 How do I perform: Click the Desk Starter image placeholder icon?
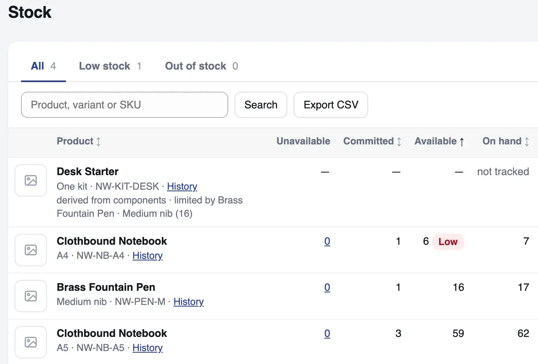coord(31,180)
